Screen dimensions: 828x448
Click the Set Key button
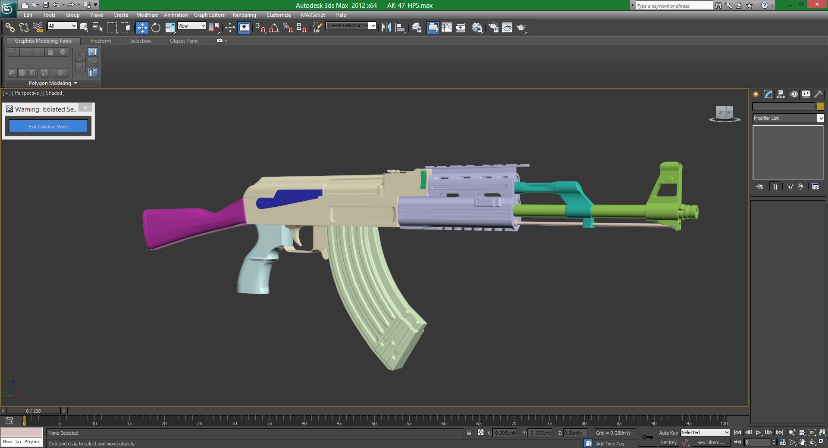click(x=668, y=442)
